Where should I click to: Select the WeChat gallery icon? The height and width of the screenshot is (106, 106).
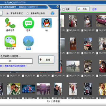pyautogui.click(x=10, y=41)
